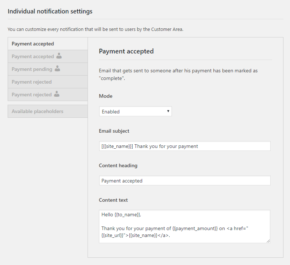Image resolution: width=290 pixels, height=265 pixels.
Task: Focus the Email subject input field
Action: pos(185,146)
